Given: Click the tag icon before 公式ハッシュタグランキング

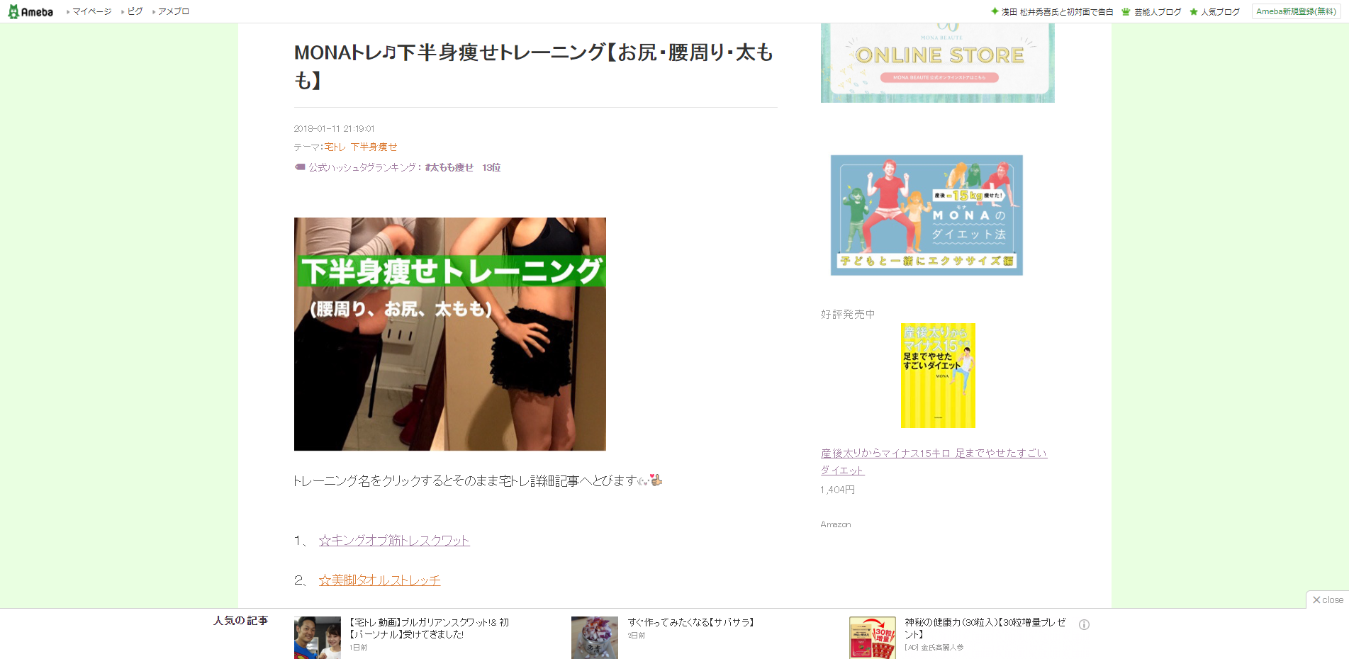Looking at the screenshot, I should [x=300, y=167].
